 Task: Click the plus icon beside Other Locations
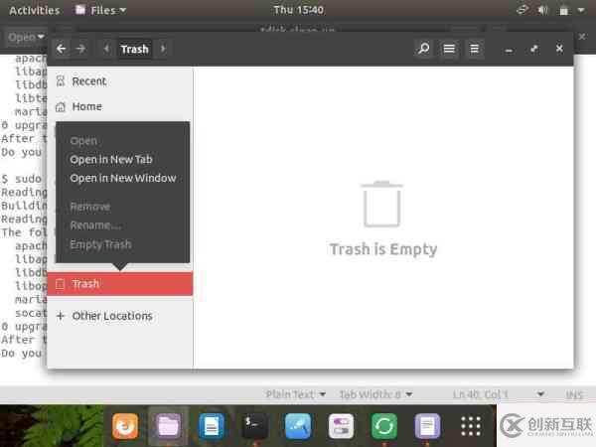pyautogui.click(x=60, y=316)
